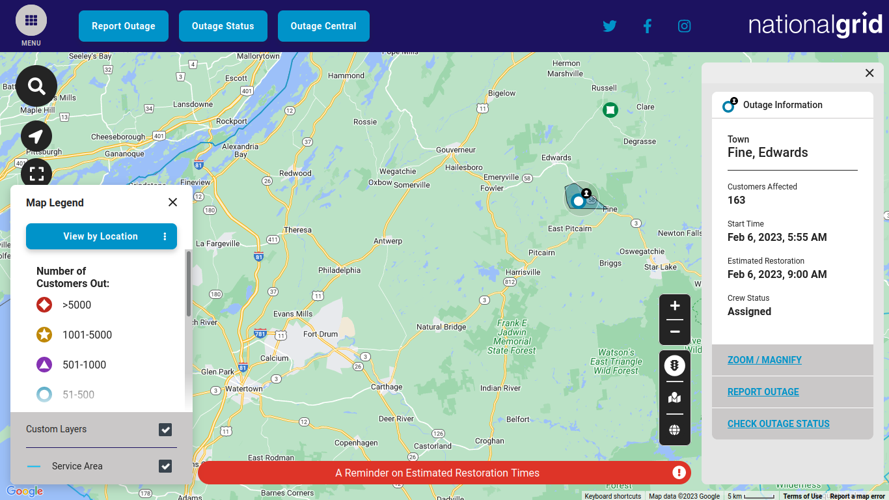
Task: Close the Map Legend panel
Action: tap(172, 202)
